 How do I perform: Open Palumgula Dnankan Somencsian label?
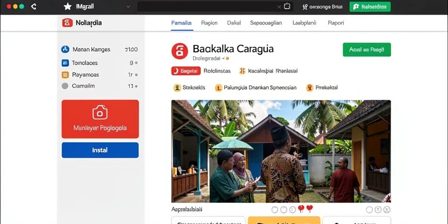260,87
